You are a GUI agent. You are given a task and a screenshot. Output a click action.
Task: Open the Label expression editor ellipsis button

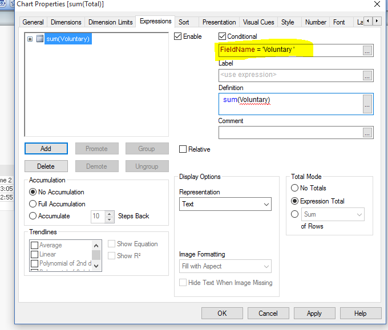pos(367,75)
